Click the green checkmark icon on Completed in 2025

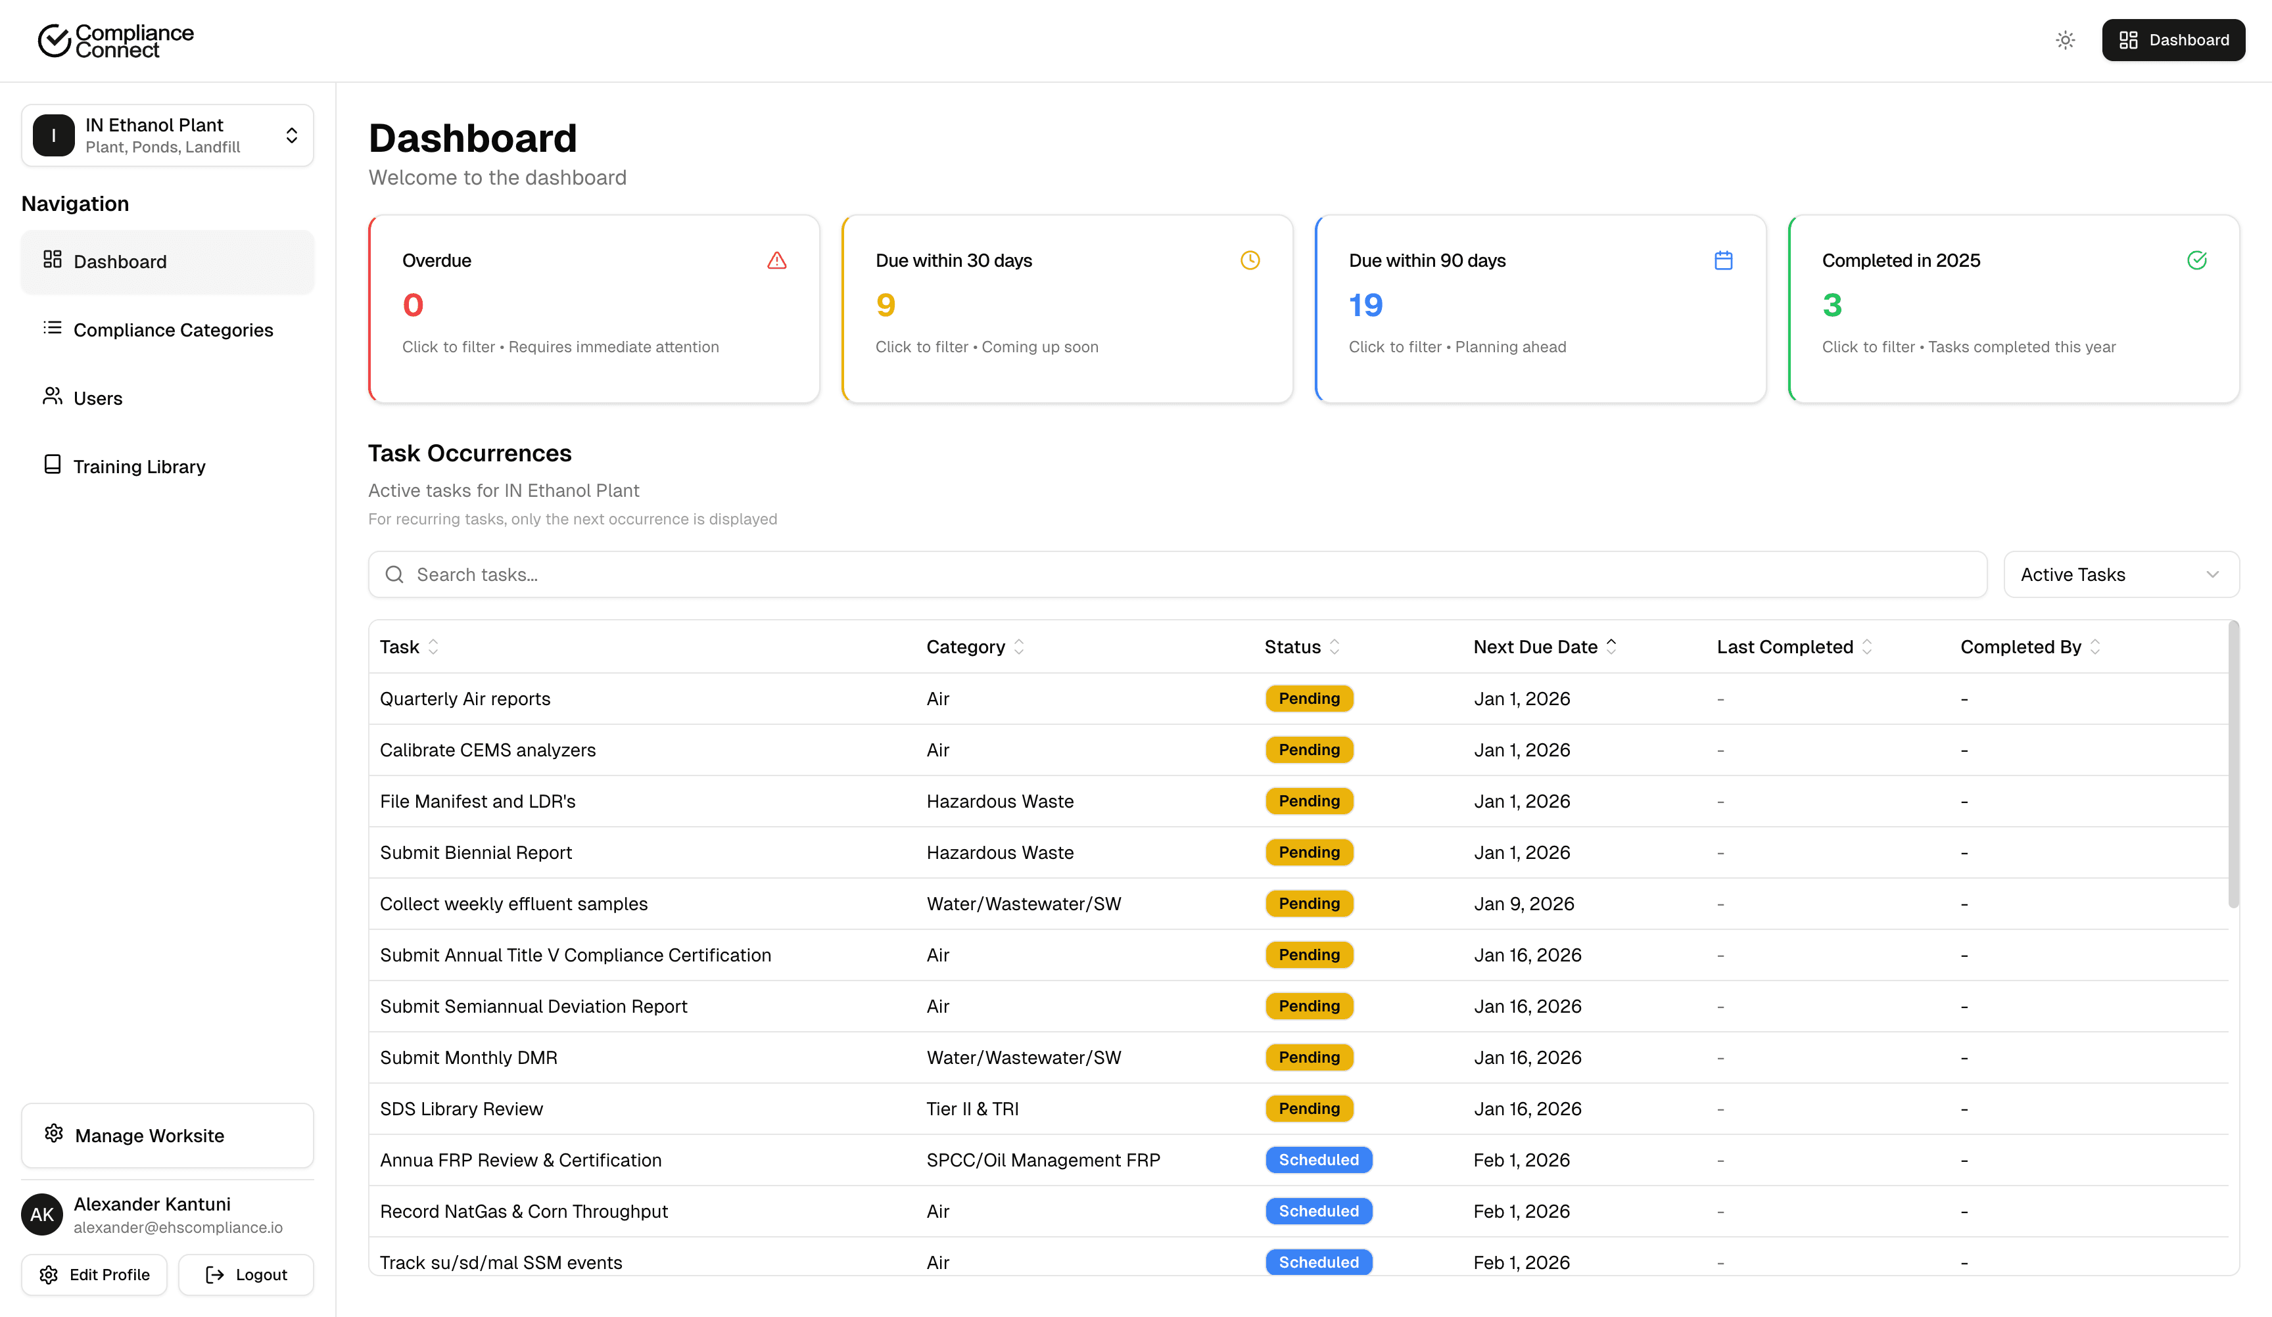2196,260
